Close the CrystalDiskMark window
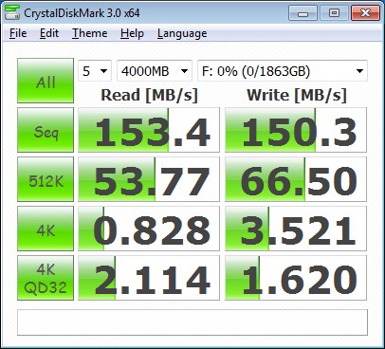Screen dimensions: 385x349 [365, 13]
